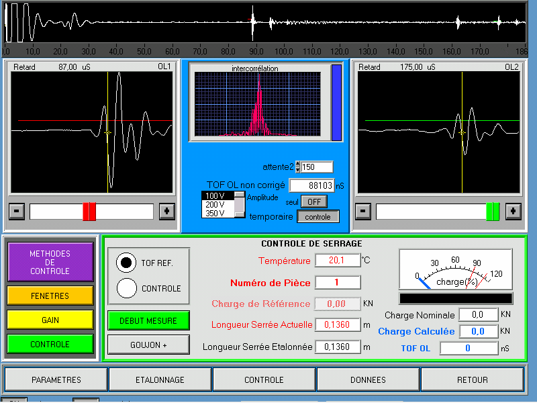Click the OL1 slider plus button
The height and width of the screenshot is (403, 537).
pos(166,212)
